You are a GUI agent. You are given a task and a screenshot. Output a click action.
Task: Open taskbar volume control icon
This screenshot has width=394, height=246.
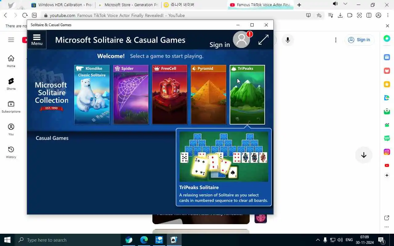(340, 240)
